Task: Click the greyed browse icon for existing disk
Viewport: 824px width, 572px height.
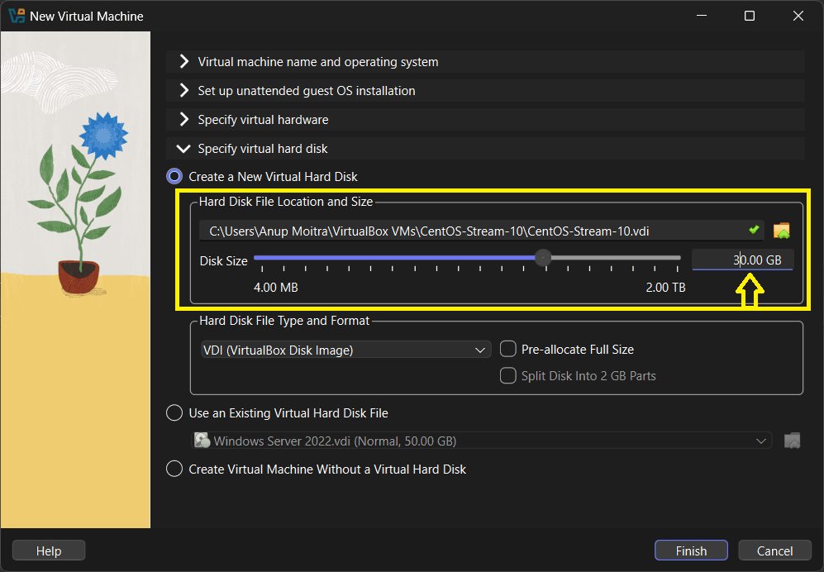Action: click(792, 441)
